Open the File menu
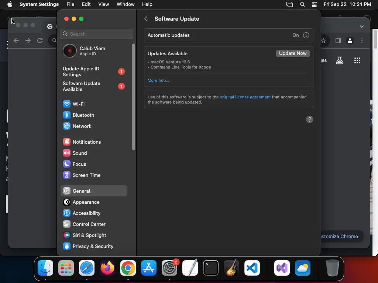Viewport: 378px width, 283px height. (x=71, y=4)
